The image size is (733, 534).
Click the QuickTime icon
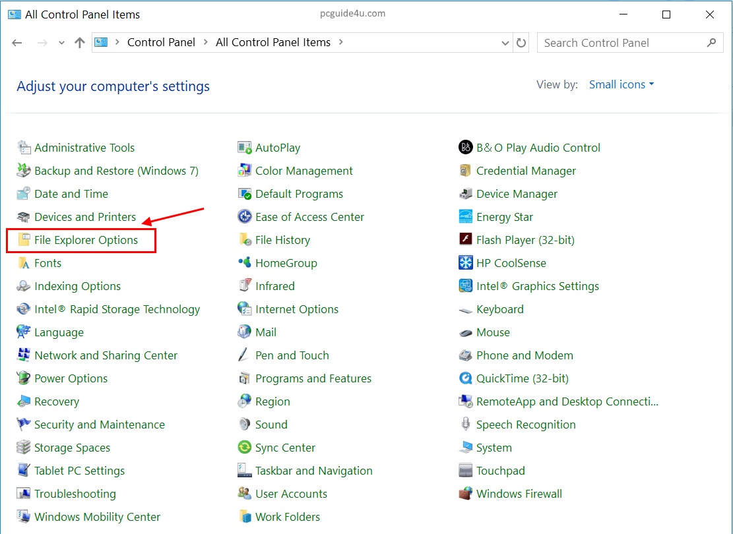point(466,378)
